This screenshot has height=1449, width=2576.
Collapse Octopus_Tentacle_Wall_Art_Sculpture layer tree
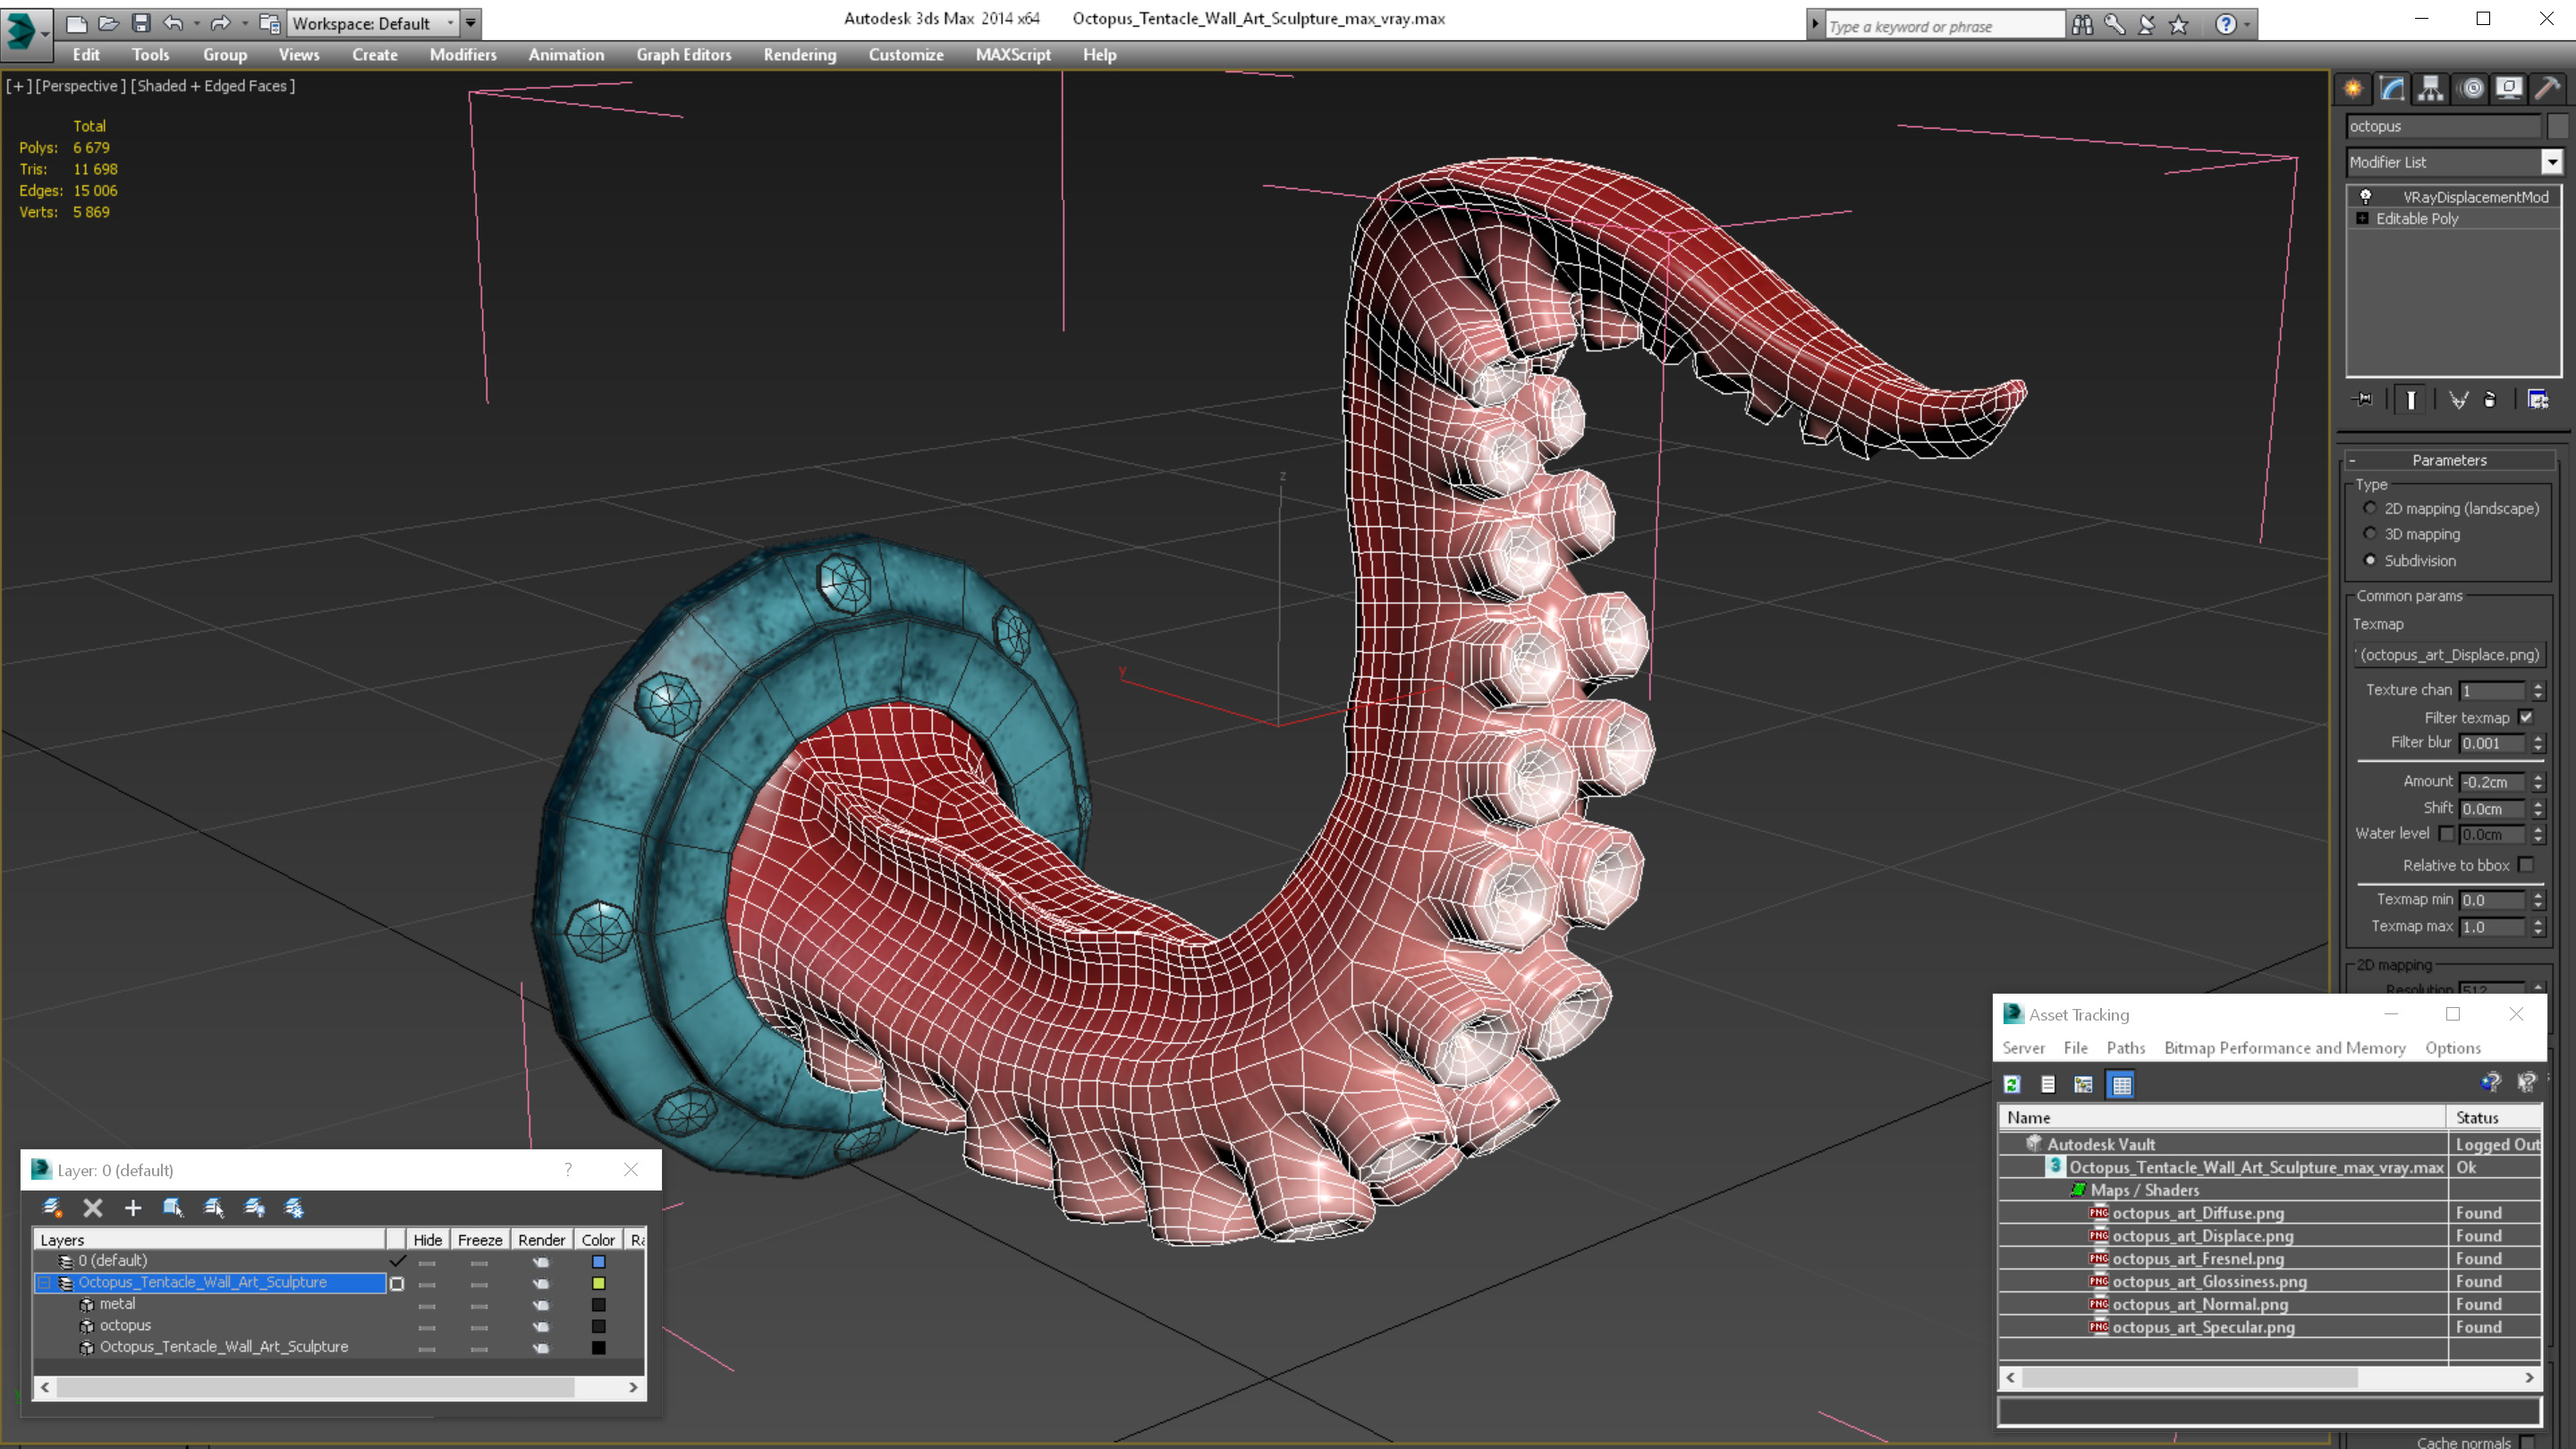tap(44, 1283)
